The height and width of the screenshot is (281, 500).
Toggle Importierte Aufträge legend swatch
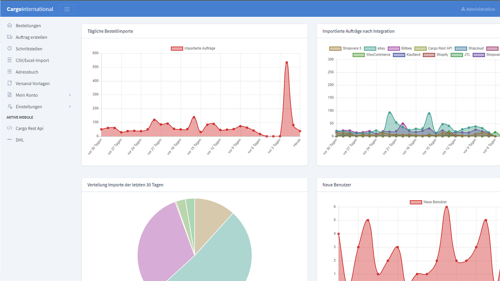coord(177,48)
